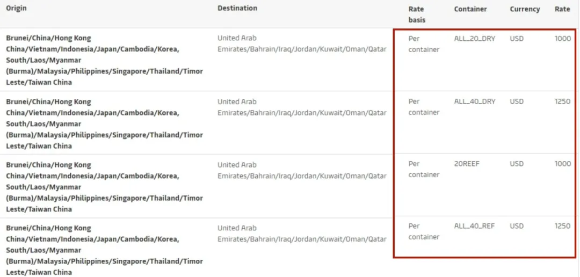
Task: Select the ALL_40_REF container cell
Action: 474,226
